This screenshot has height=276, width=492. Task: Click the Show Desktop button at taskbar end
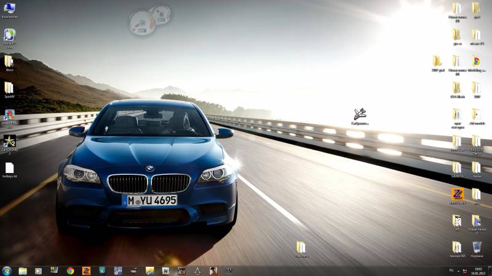click(490, 271)
